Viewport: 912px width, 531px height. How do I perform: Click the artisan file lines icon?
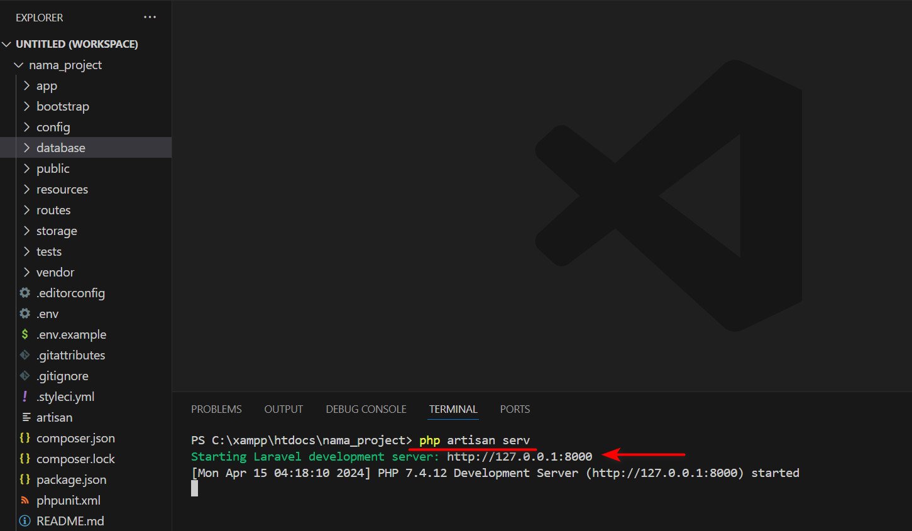[x=26, y=417]
